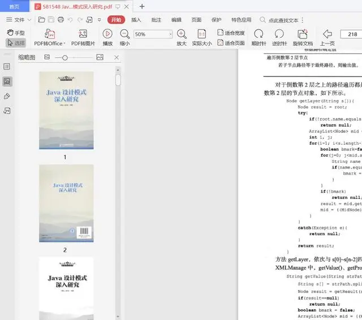
Task: Select the 开始 ribbon tab
Action: pyautogui.click(x=116, y=20)
